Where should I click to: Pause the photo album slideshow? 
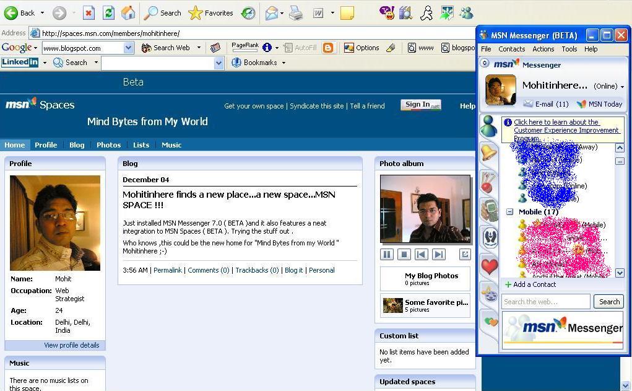coord(386,254)
